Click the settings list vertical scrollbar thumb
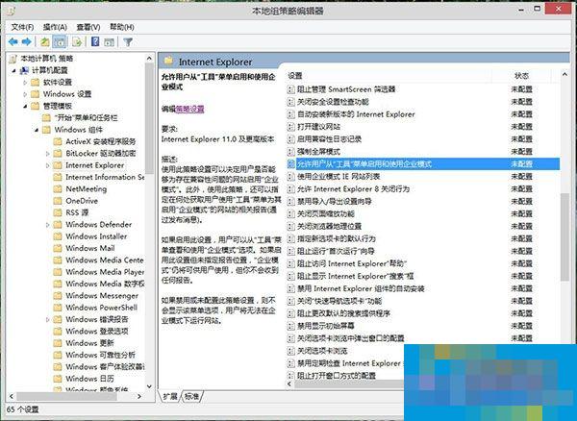The height and width of the screenshot is (421, 577). (x=564, y=237)
